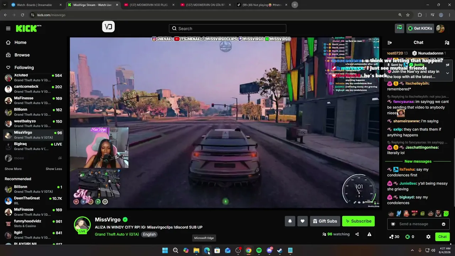455x256 pixels.
Task: View the 30 channel points balance
Action: 394,237
